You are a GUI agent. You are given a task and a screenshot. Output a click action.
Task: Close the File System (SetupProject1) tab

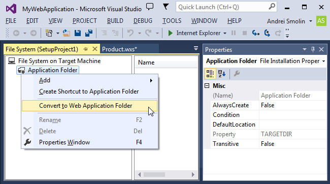(x=95, y=49)
